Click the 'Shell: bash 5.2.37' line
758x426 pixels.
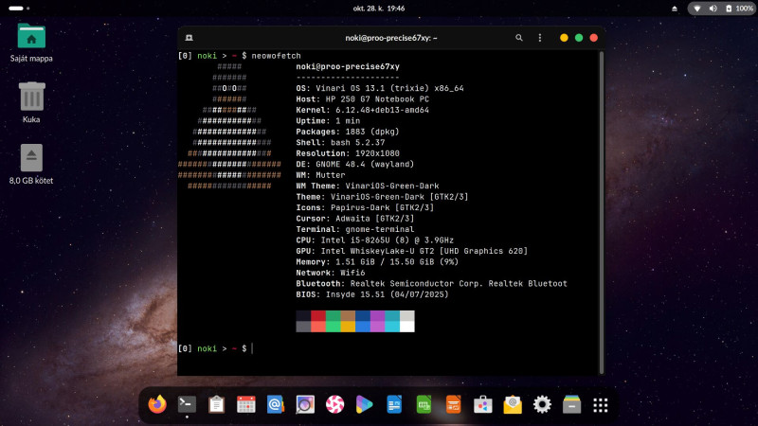340,143
